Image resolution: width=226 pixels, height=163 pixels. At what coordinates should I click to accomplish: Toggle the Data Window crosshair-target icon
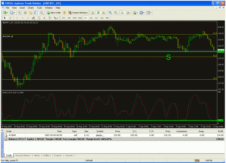point(25,13)
